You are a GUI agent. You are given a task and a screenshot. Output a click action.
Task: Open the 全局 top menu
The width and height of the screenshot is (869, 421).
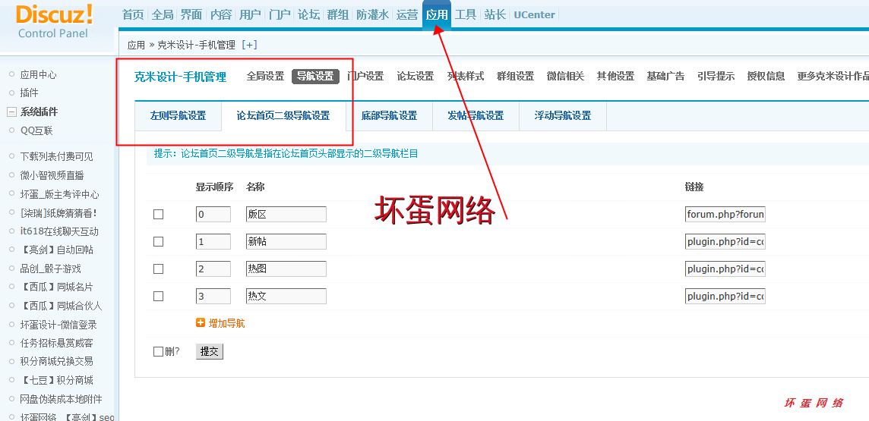point(163,15)
